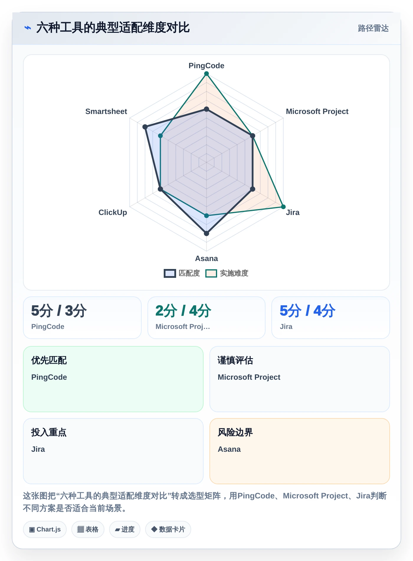Select the 谨慎评估 Microsoft Project card

tap(300, 379)
